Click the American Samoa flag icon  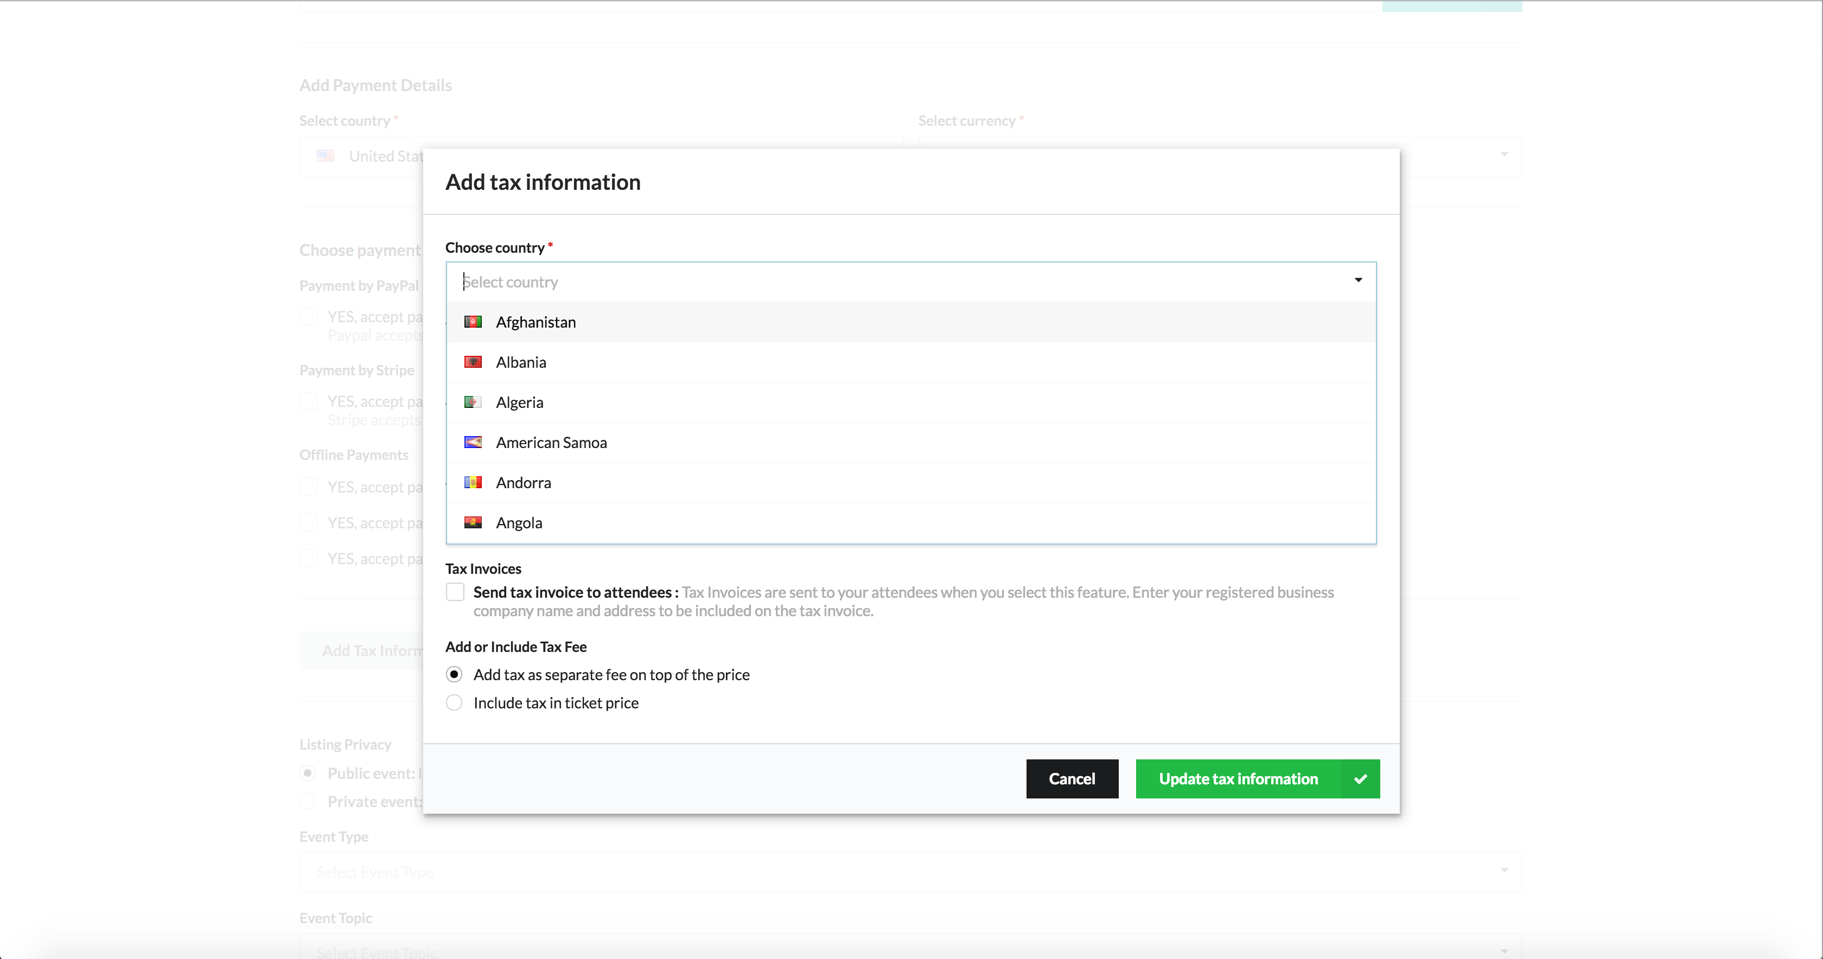[x=473, y=442]
